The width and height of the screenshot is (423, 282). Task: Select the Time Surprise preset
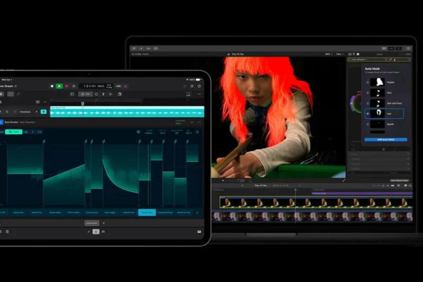tap(91, 212)
